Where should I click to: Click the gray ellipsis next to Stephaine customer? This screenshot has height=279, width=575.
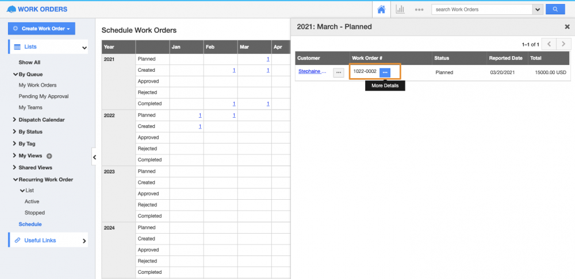click(338, 72)
